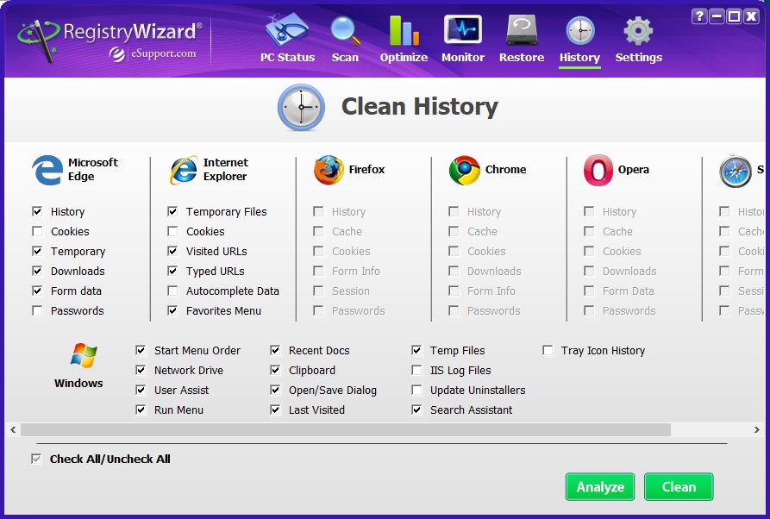
Task: Open the Restore tab label
Action: 522,58
